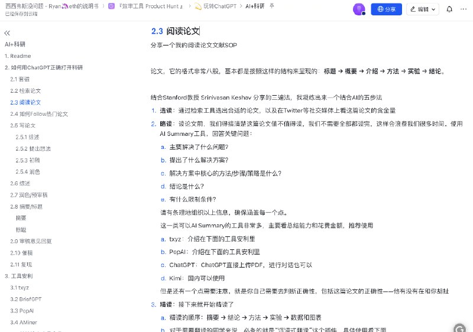Screen dimensions: 473x332
Task: Click the PopAI tool list item
Action: coord(215,252)
